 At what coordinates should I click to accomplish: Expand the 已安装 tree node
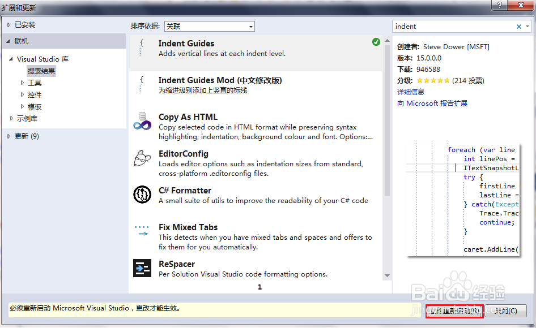click(9, 25)
